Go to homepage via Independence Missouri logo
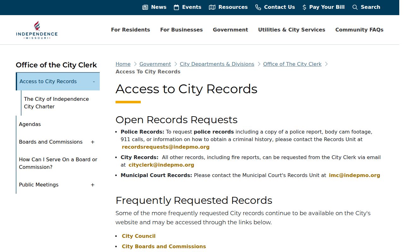 click(x=37, y=30)
